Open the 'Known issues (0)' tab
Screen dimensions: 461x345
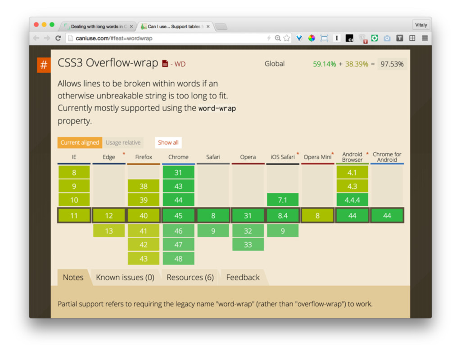pyautogui.click(x=125, y=277)
